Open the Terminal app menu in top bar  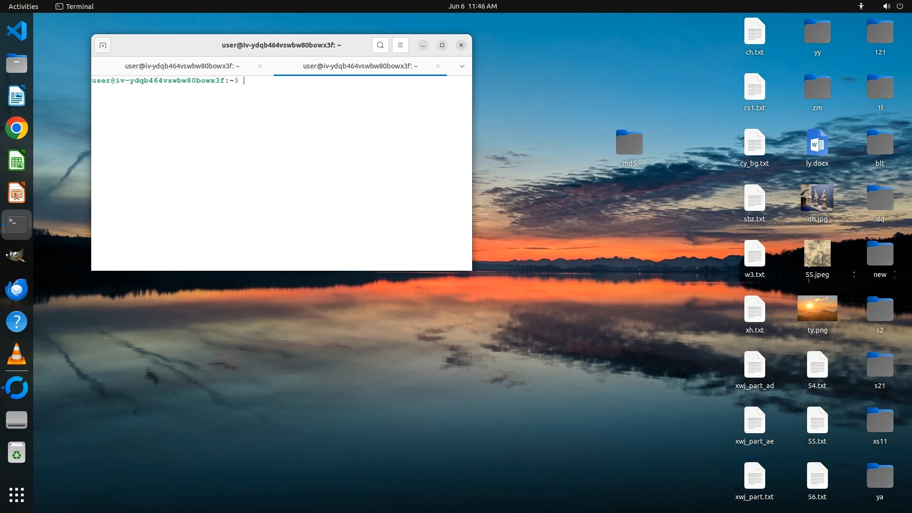75,6
